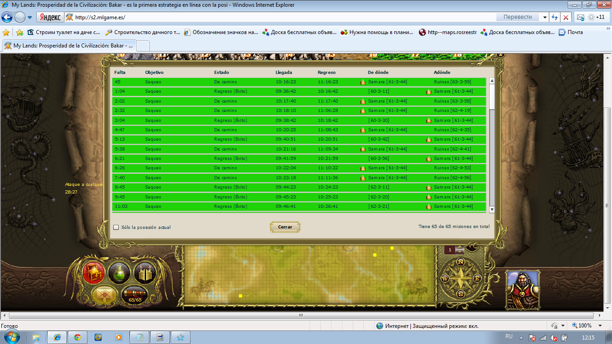Open the mail envelope showing 8
The height and width of the screenshot is (344, 612).
click(x=104, y=294)
